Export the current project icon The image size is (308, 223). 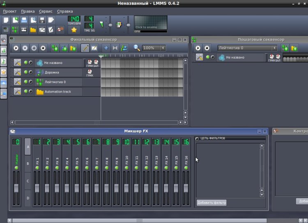click(51, 20)
